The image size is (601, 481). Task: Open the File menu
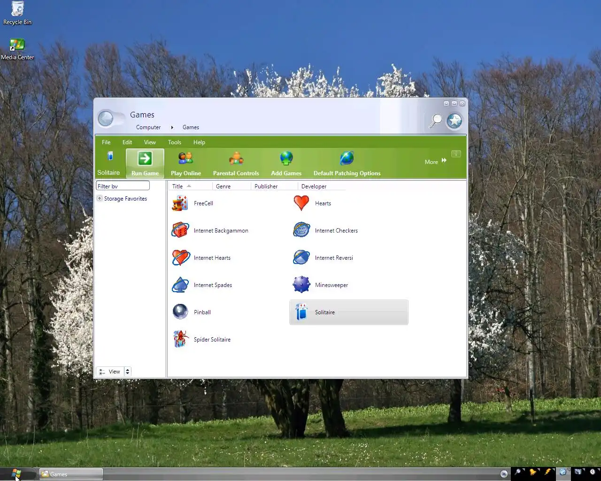tap(106, 142)
